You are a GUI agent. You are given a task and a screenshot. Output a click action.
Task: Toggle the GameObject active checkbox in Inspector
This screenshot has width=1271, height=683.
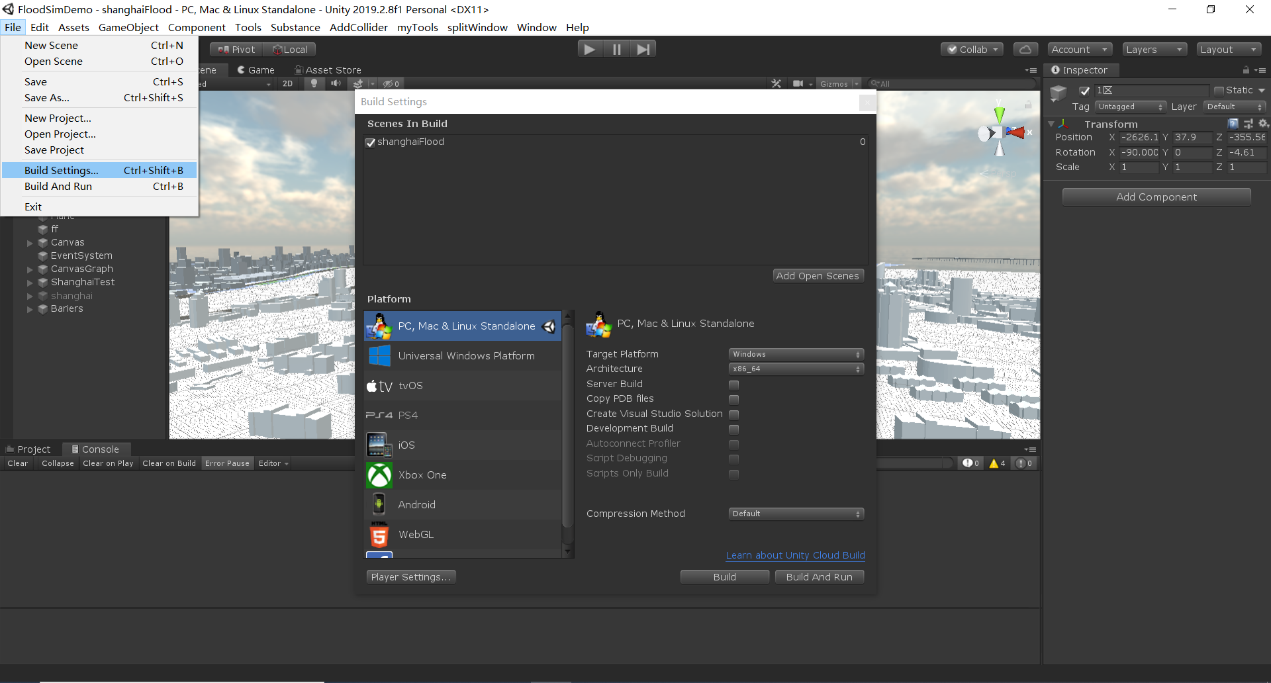(x=1084, y=91)
